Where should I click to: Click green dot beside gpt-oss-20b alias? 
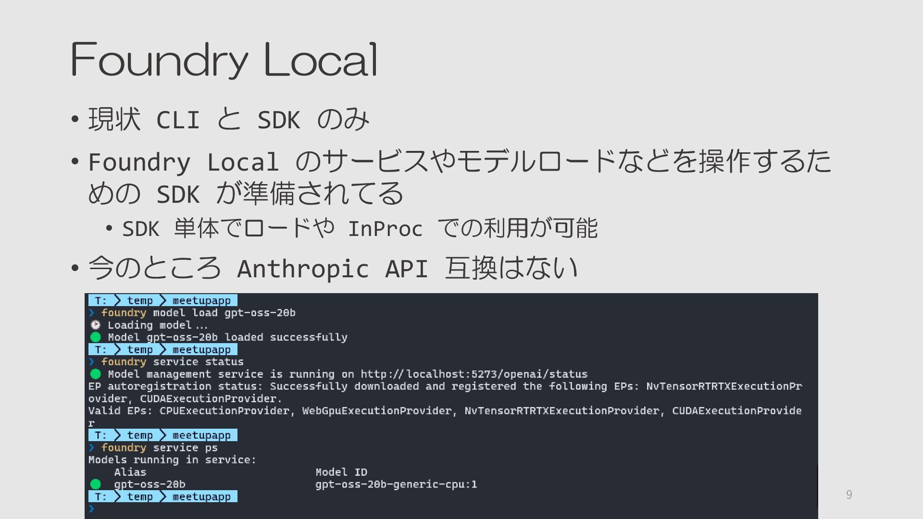[95, 484]
